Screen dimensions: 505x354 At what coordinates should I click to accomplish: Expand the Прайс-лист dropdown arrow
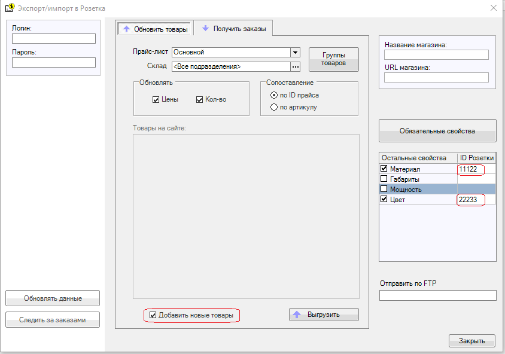point(295,52)
